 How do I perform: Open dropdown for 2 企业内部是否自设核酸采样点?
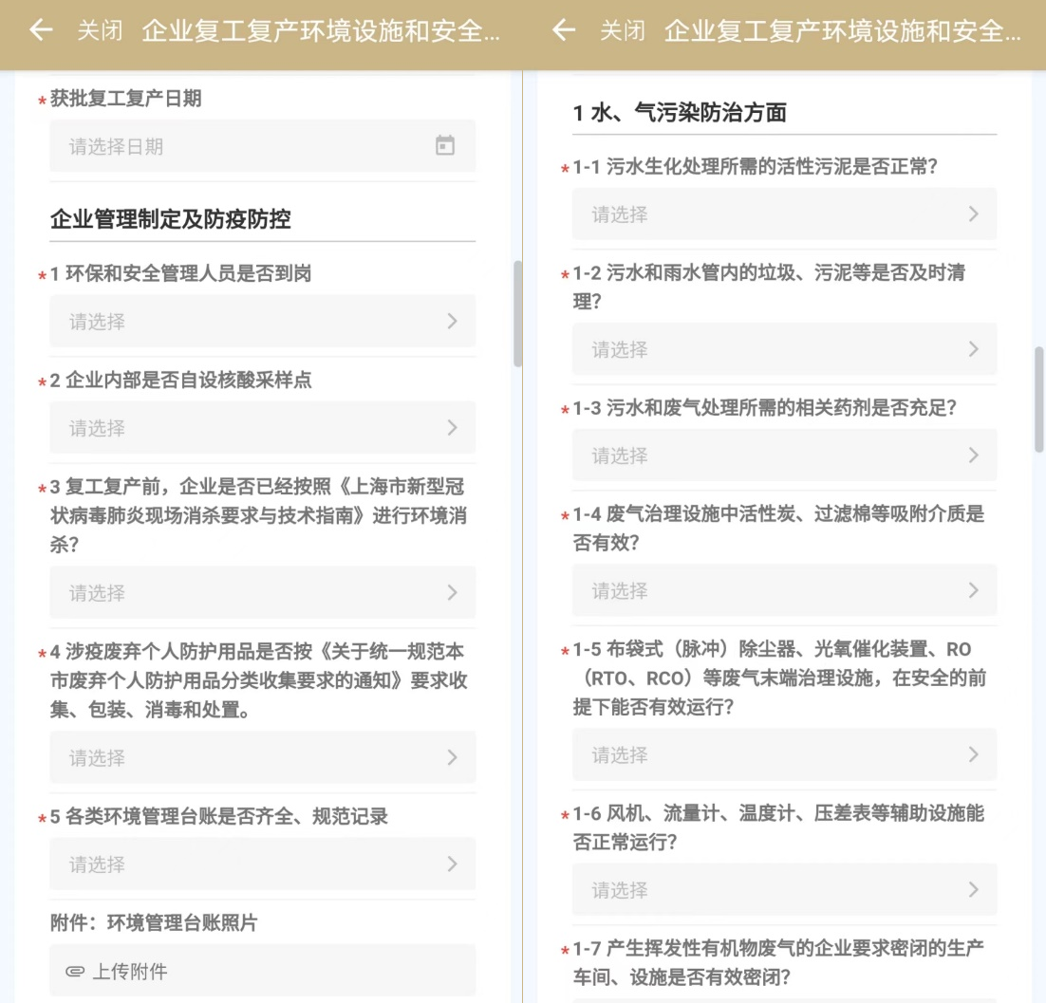coord(262,427)
